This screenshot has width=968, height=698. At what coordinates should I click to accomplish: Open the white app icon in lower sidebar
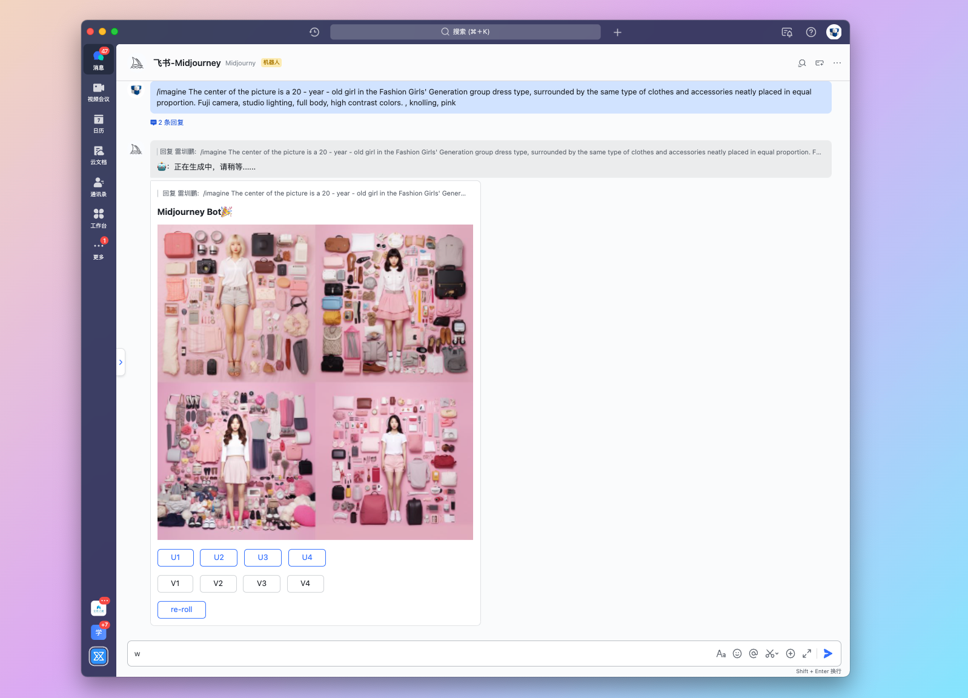click(99, 608)
